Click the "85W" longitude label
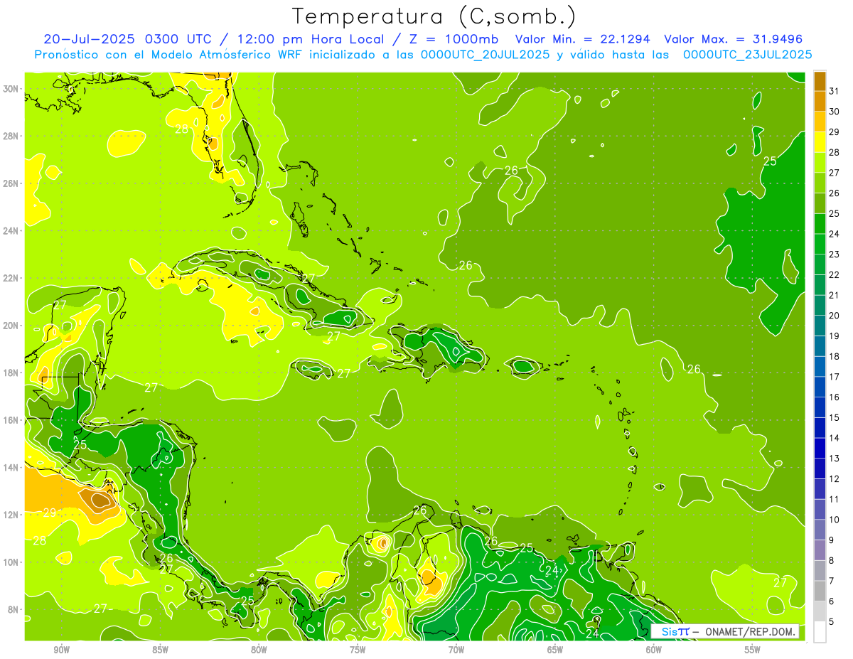This screenshot has height=659, width=853. click(x=160, y=650)
